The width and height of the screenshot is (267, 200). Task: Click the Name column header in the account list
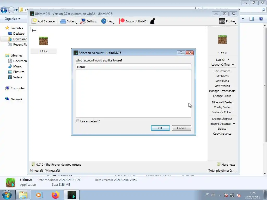point(133,67)
